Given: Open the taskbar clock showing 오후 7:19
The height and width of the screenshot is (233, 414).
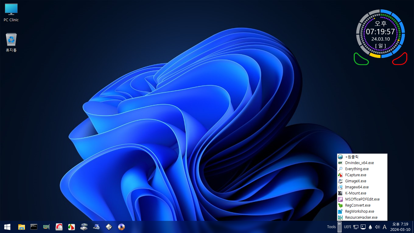Looking at the screenshot, I should (x=400, y=227).
